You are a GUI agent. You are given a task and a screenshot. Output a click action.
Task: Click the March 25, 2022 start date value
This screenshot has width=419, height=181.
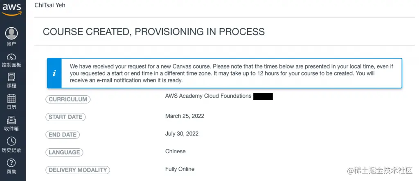point(185,116)
